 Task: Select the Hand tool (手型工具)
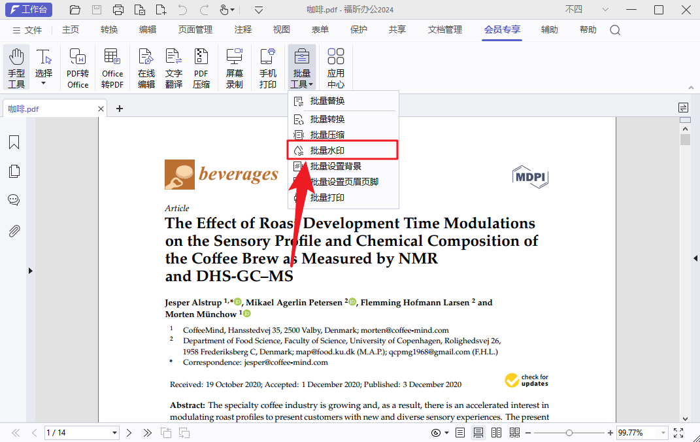pos(16,67)
